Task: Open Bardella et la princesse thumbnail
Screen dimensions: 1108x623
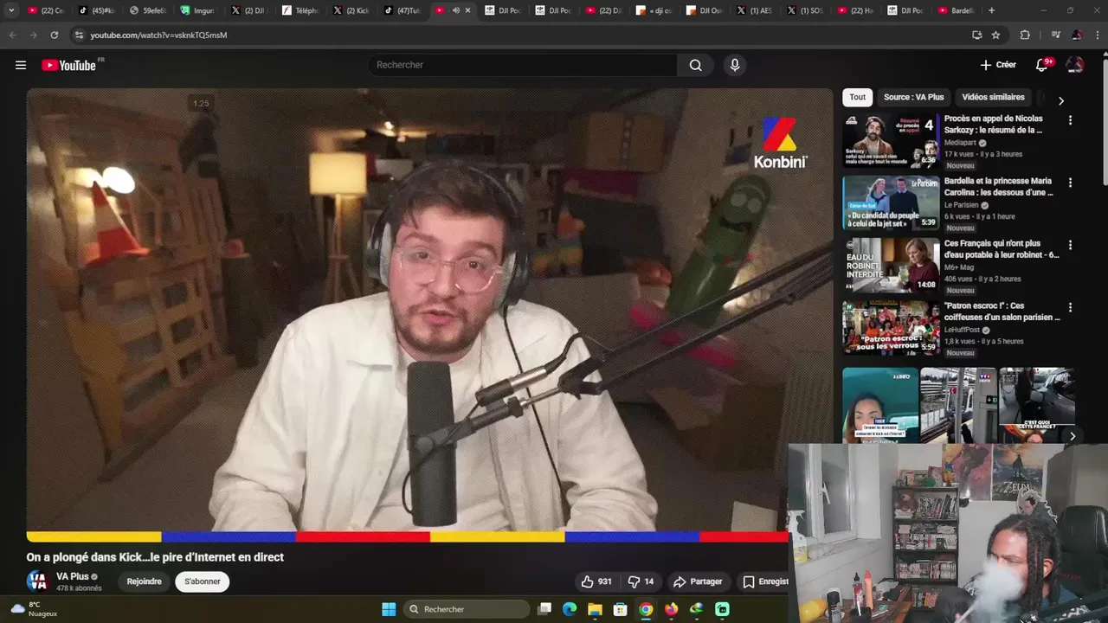Action: [x=891, y=202]
